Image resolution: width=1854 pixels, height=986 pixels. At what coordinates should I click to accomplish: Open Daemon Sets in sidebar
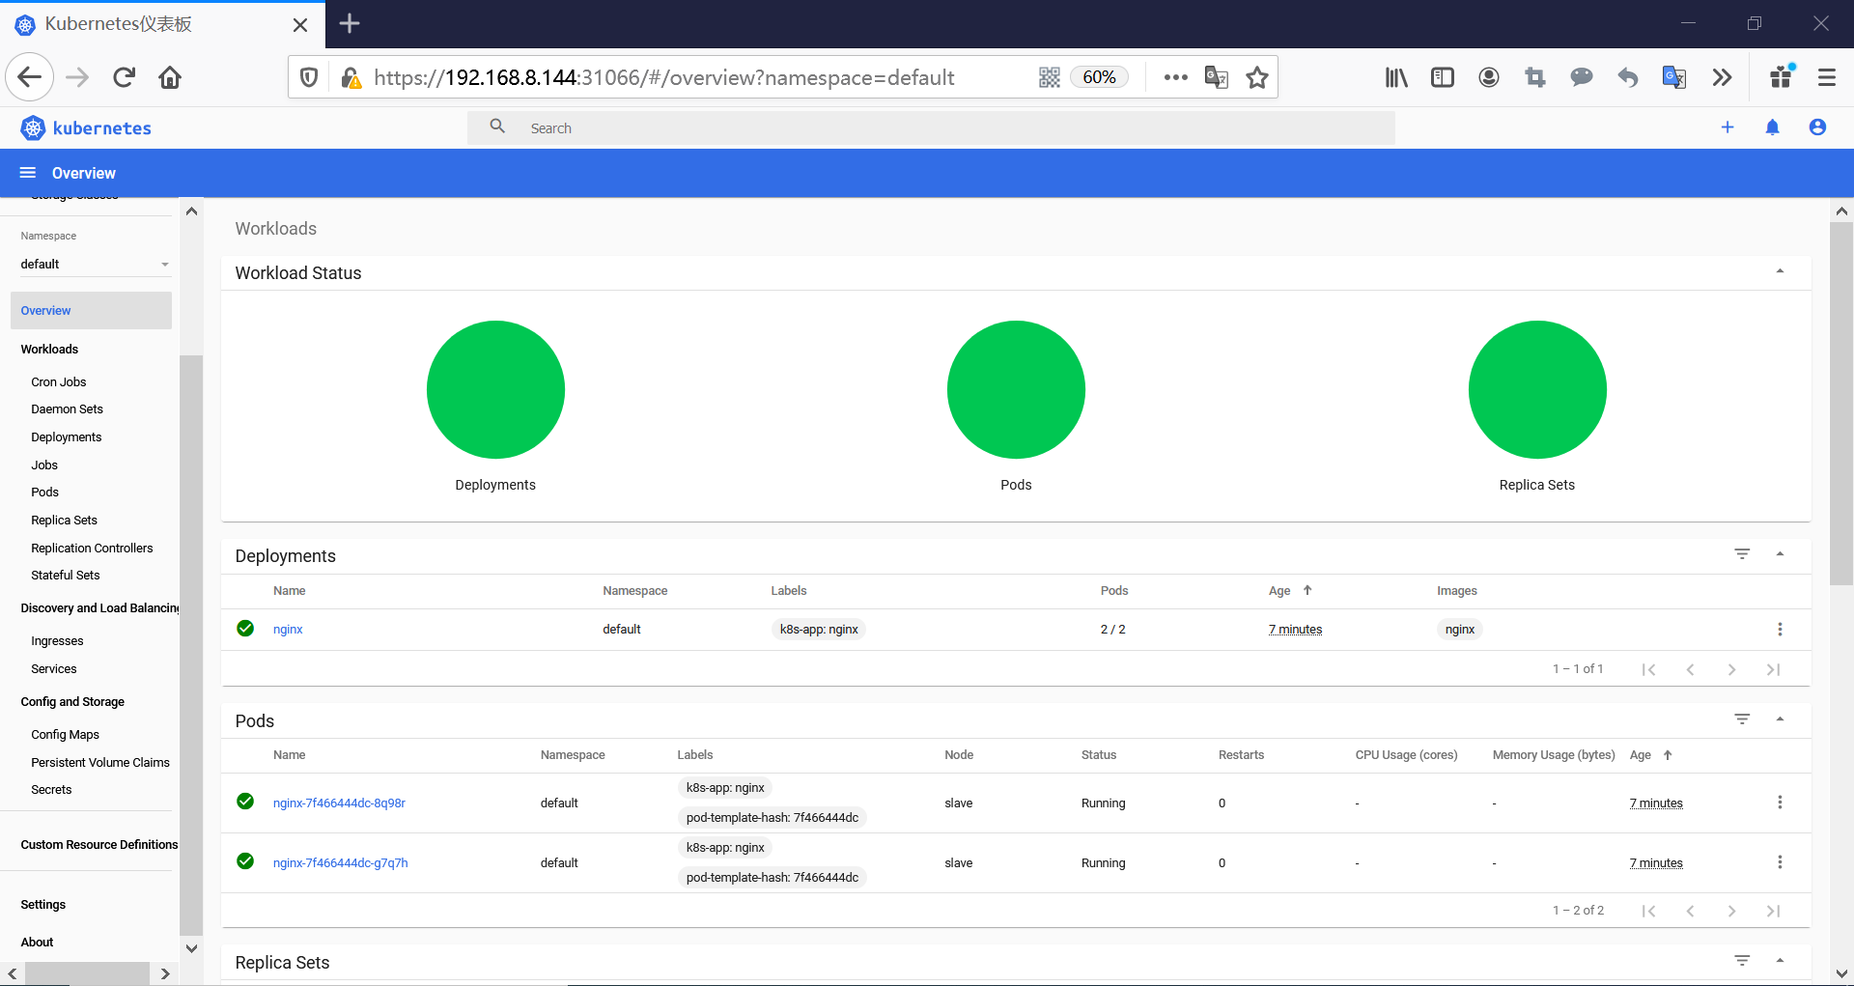pyautogui.click(x=67, y=409)
